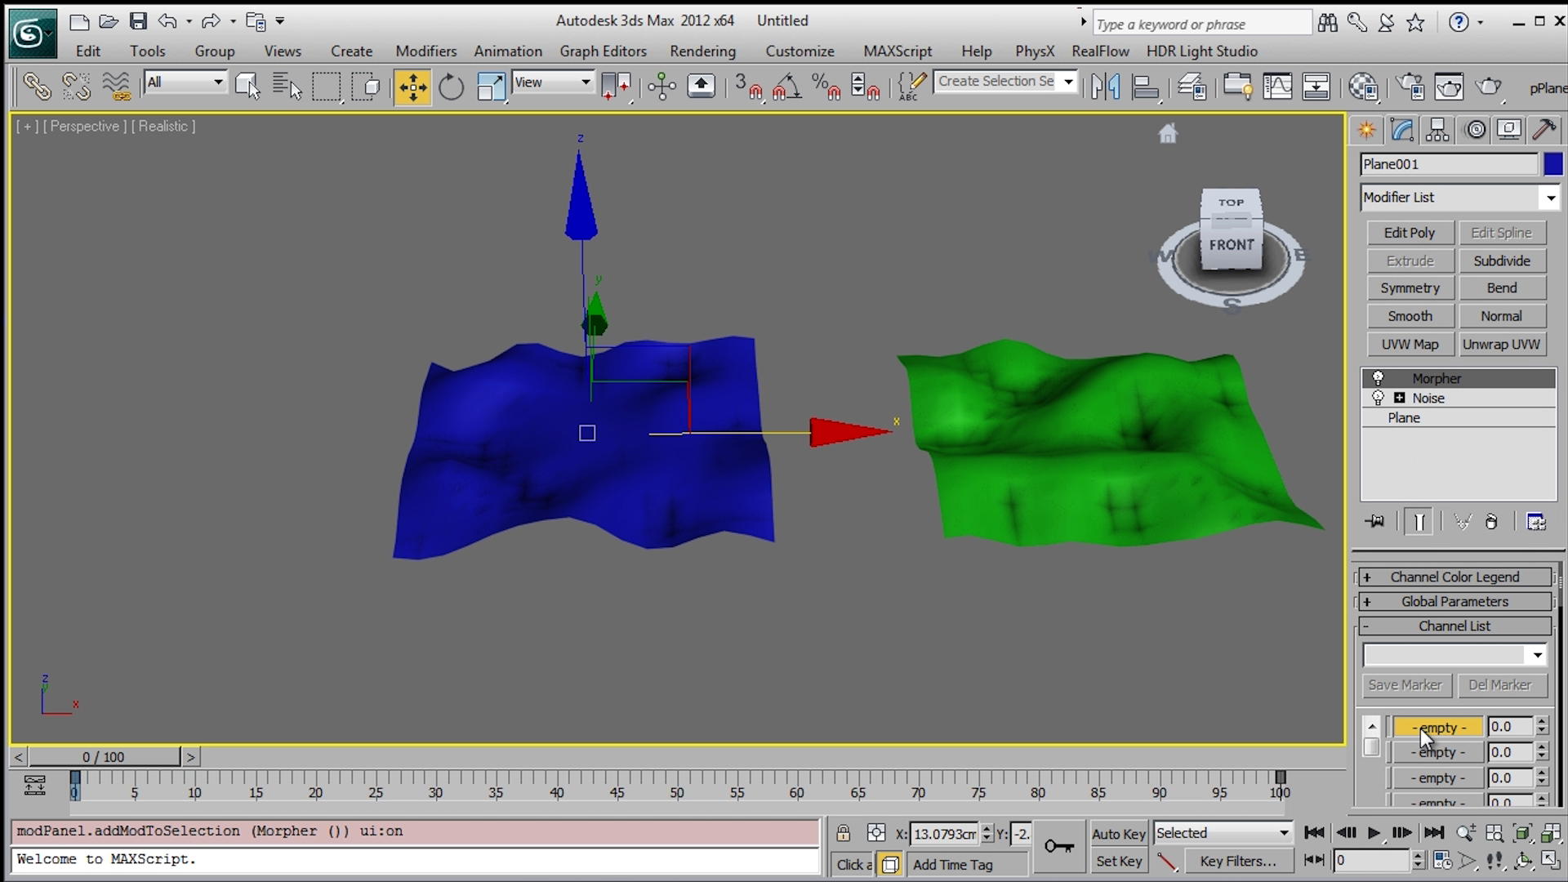The width and height of the screenshot is (1568, 882).
Task: Switch to the Hierarchy command panel
Action: [1437, 130]
